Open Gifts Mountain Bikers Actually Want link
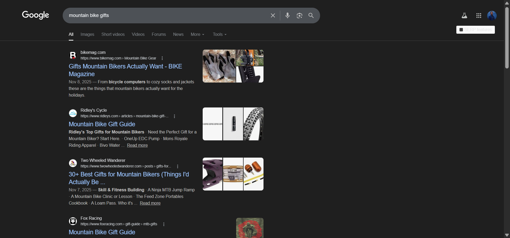 click(125, 70)
